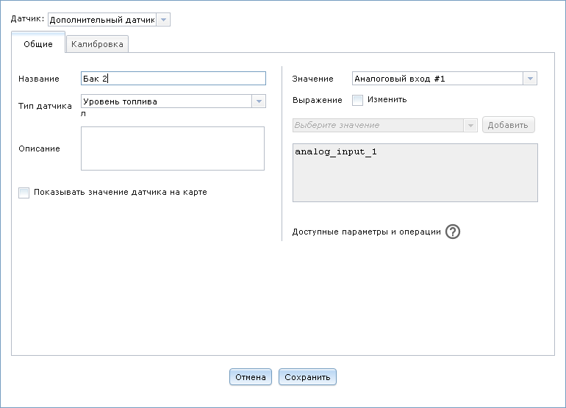Enable showing sensor value on map
The image size is (566, 408).
(x=24, y=193)
